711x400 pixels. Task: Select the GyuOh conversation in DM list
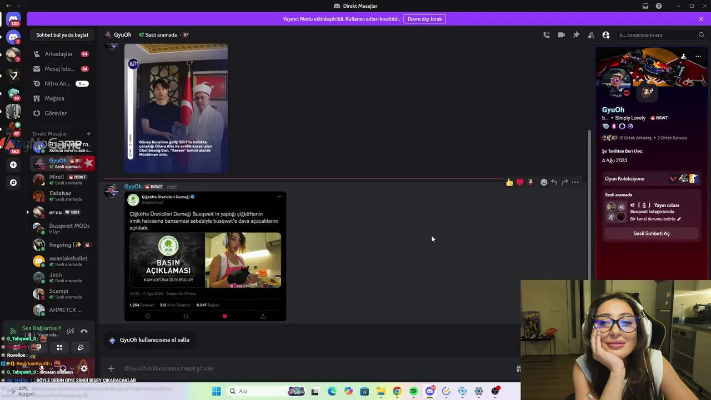coord(62,163)
